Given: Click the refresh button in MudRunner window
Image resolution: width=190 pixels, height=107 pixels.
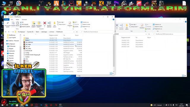Looking at the screenshot, I should (x=77, y=32).
